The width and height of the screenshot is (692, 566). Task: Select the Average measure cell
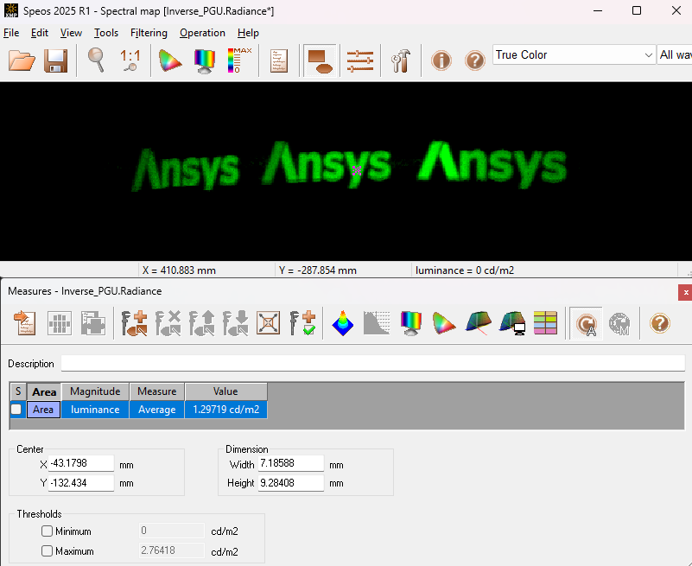click(157, 410)
